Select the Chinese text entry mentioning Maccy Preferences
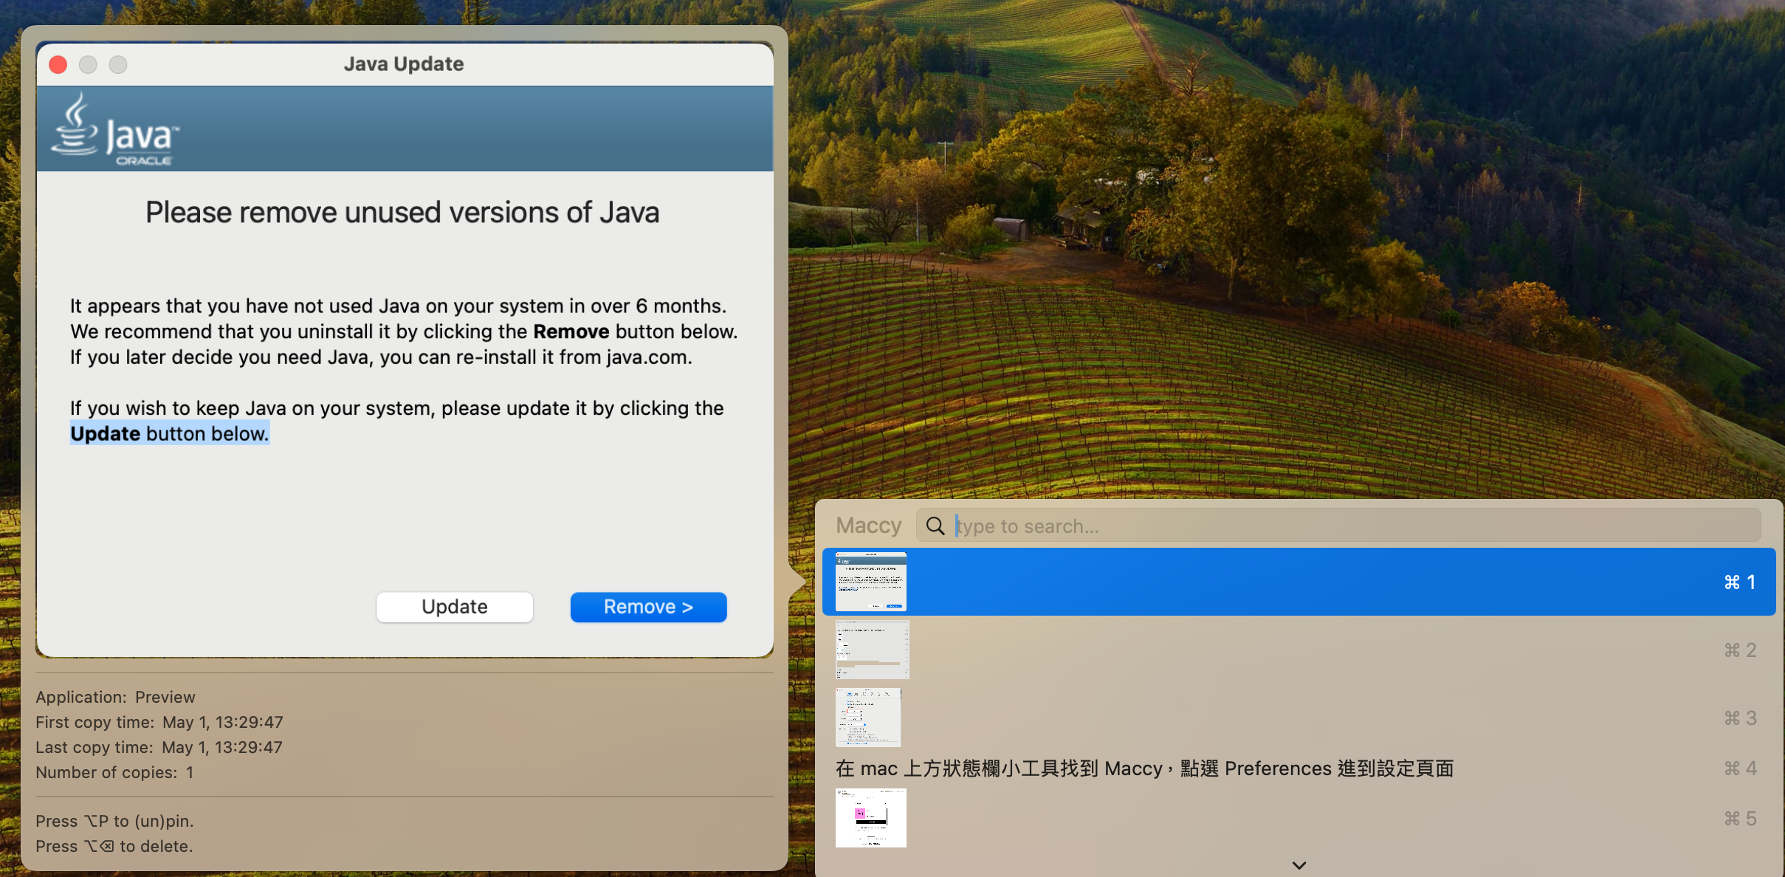Screen dimensions: 1785x877 pyautogui.click(x=1144, y=768)
